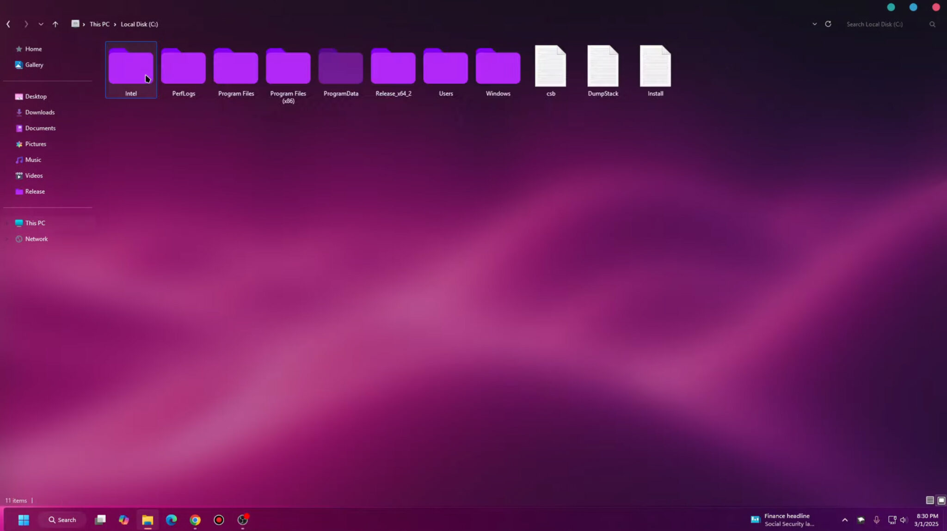Screen dimensions: 947x531
Task: Expand This PC in the navigation pane
Action: (7, 223)
